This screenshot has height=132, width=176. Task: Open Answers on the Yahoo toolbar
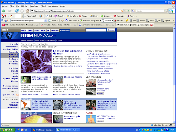tap(106, 16)
